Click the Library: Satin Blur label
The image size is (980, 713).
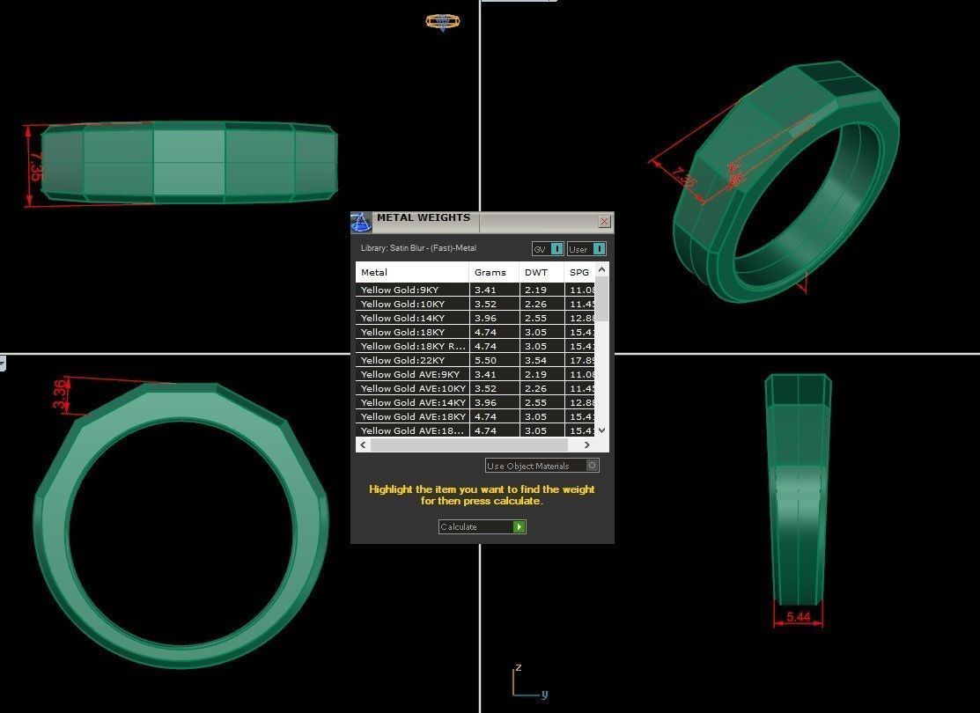tap(418, 248)
